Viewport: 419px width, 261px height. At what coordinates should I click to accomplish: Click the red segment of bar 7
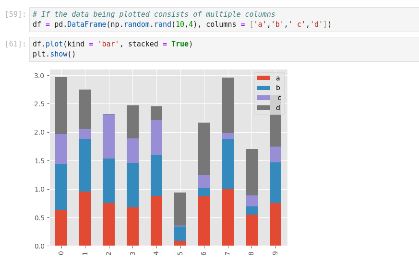coord(227,217)
